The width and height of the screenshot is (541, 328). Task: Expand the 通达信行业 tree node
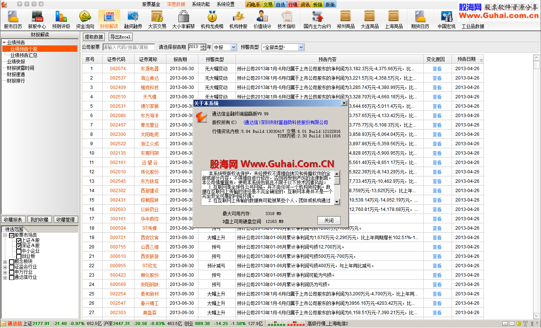point(5,278)
